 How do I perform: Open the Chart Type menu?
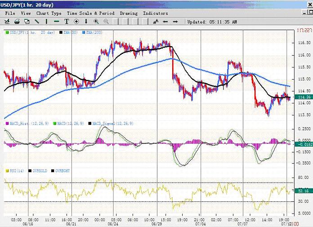pos(49,13)
